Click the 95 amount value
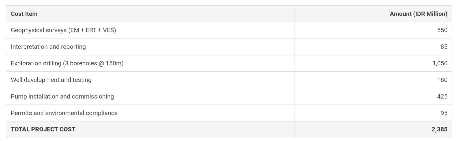The image size is (457, 141). pyautogui.click(x=444, y=113)
